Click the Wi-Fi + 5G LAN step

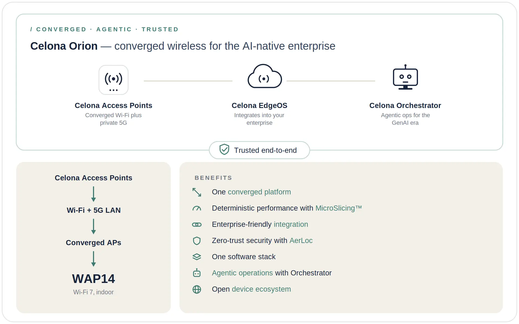click(94, 210)
